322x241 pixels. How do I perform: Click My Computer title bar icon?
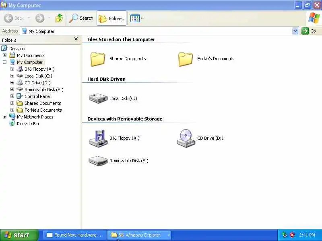click(4, 5)
